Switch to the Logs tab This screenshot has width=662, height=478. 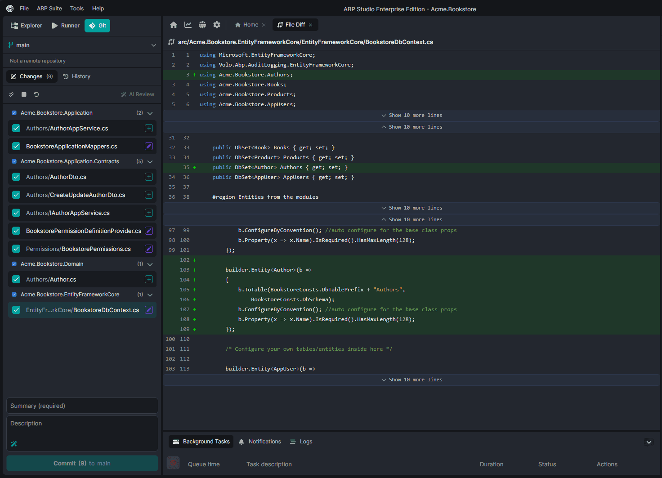point(301,442)
